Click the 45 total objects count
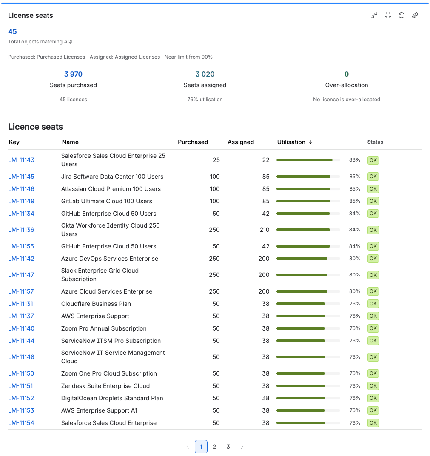Viewport: 430px width, 456px height. click(x=12, y=32)
